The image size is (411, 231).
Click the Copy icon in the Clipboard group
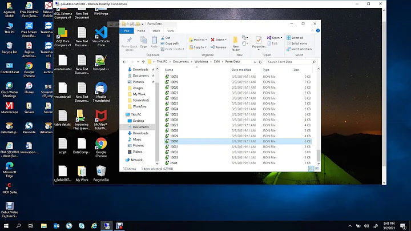click(143, 41)
